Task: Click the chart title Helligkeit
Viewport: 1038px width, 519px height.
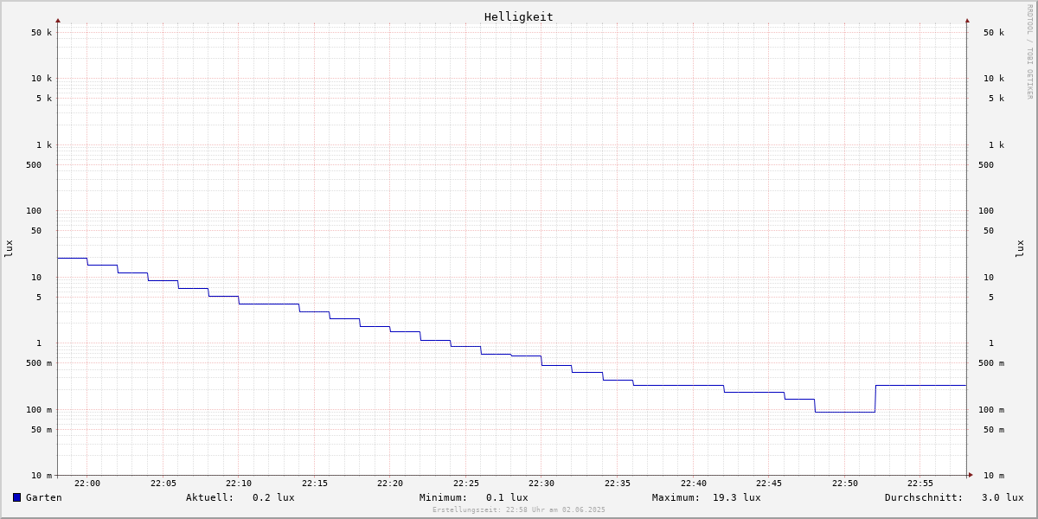Action: tap(519, 16)
